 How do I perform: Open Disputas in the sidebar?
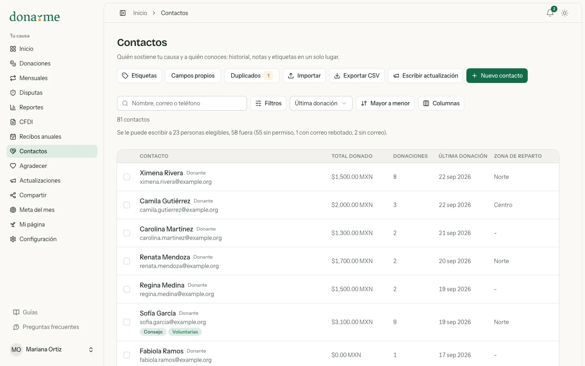[52, 93]
